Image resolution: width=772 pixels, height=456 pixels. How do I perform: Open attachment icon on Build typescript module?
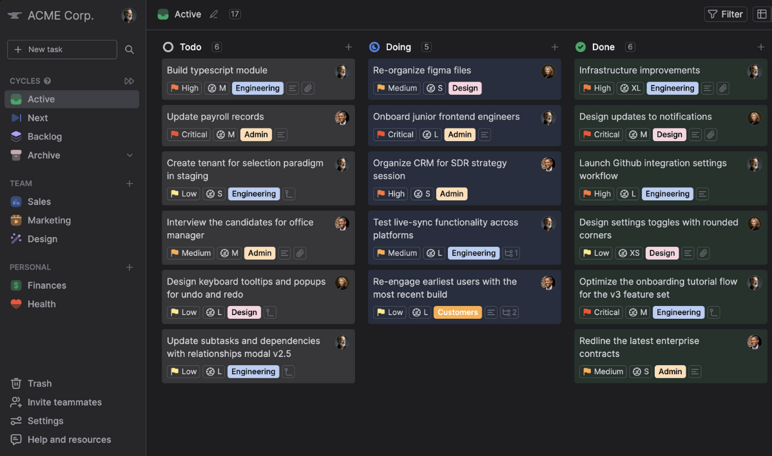tap(308, 88)
